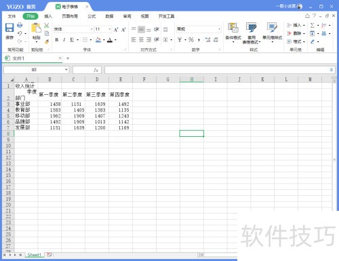
Task: Apply percent style with % icon
Action: [191, 40]
